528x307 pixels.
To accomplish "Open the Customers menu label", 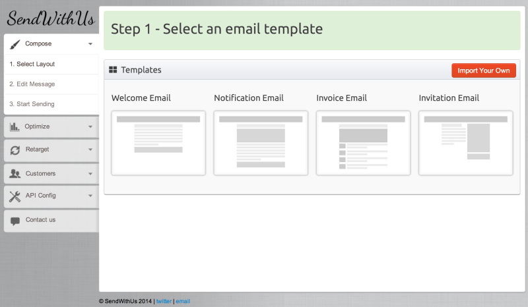I will [40, 173].
